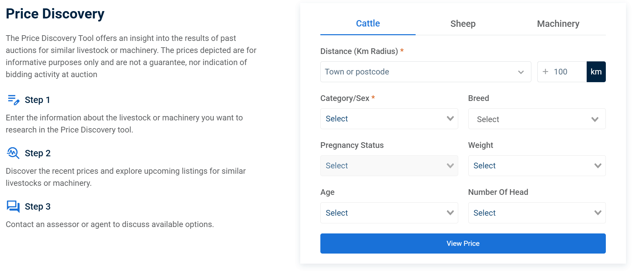Click the km unit badge
The image size is (632, 271).
[596, 72]
